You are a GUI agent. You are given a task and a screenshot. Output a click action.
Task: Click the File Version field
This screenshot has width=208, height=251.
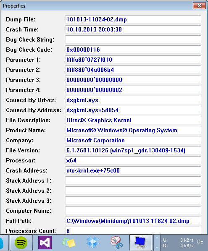pos(133,150)
